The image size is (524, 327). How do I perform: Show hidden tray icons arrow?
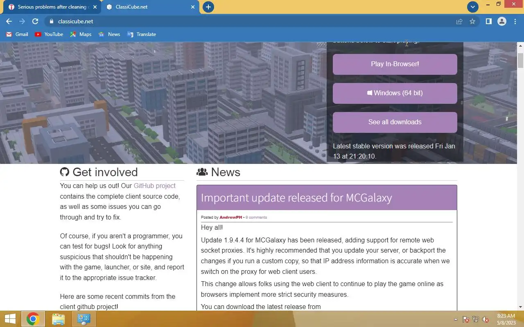tap(456, 319)
